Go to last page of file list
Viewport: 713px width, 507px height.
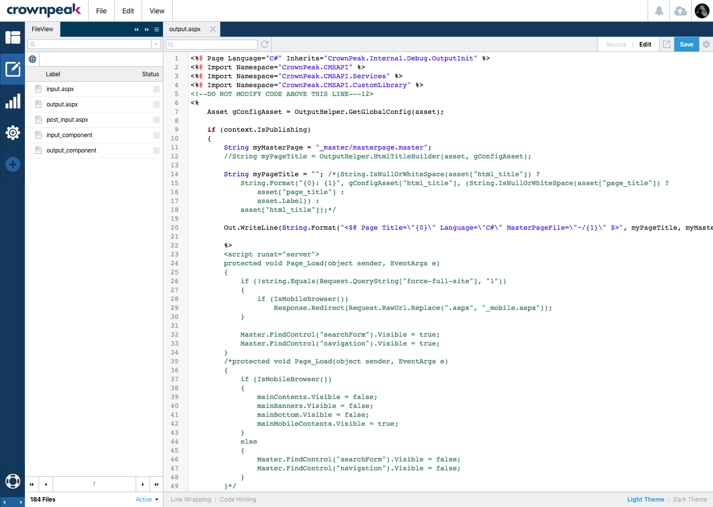pyautogui.click(x=156, y=484)
